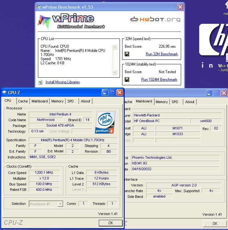Image resolution: width=228 pixels, height=230 pixels.
Task: Minimize the background CPU-Z Mainboard window
Action: tap(209, 93)
